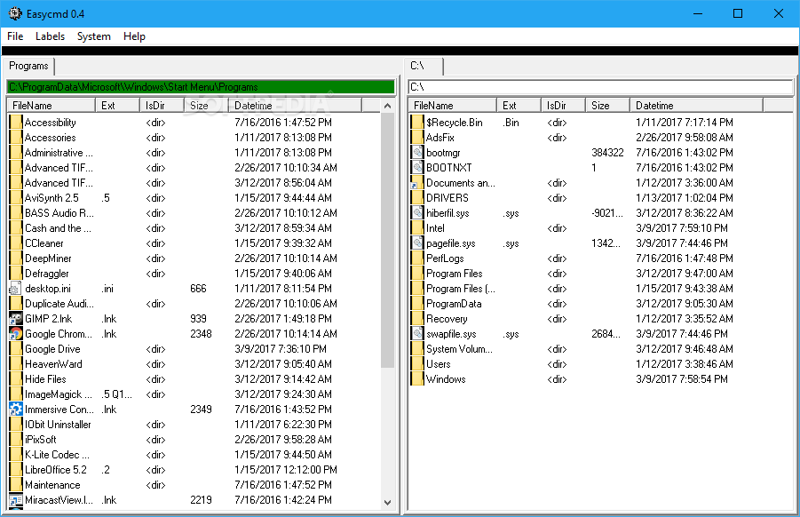Click left pane scrollbar up arrow
The height and width of the screenshot is (517, 800).
(387, 107)
